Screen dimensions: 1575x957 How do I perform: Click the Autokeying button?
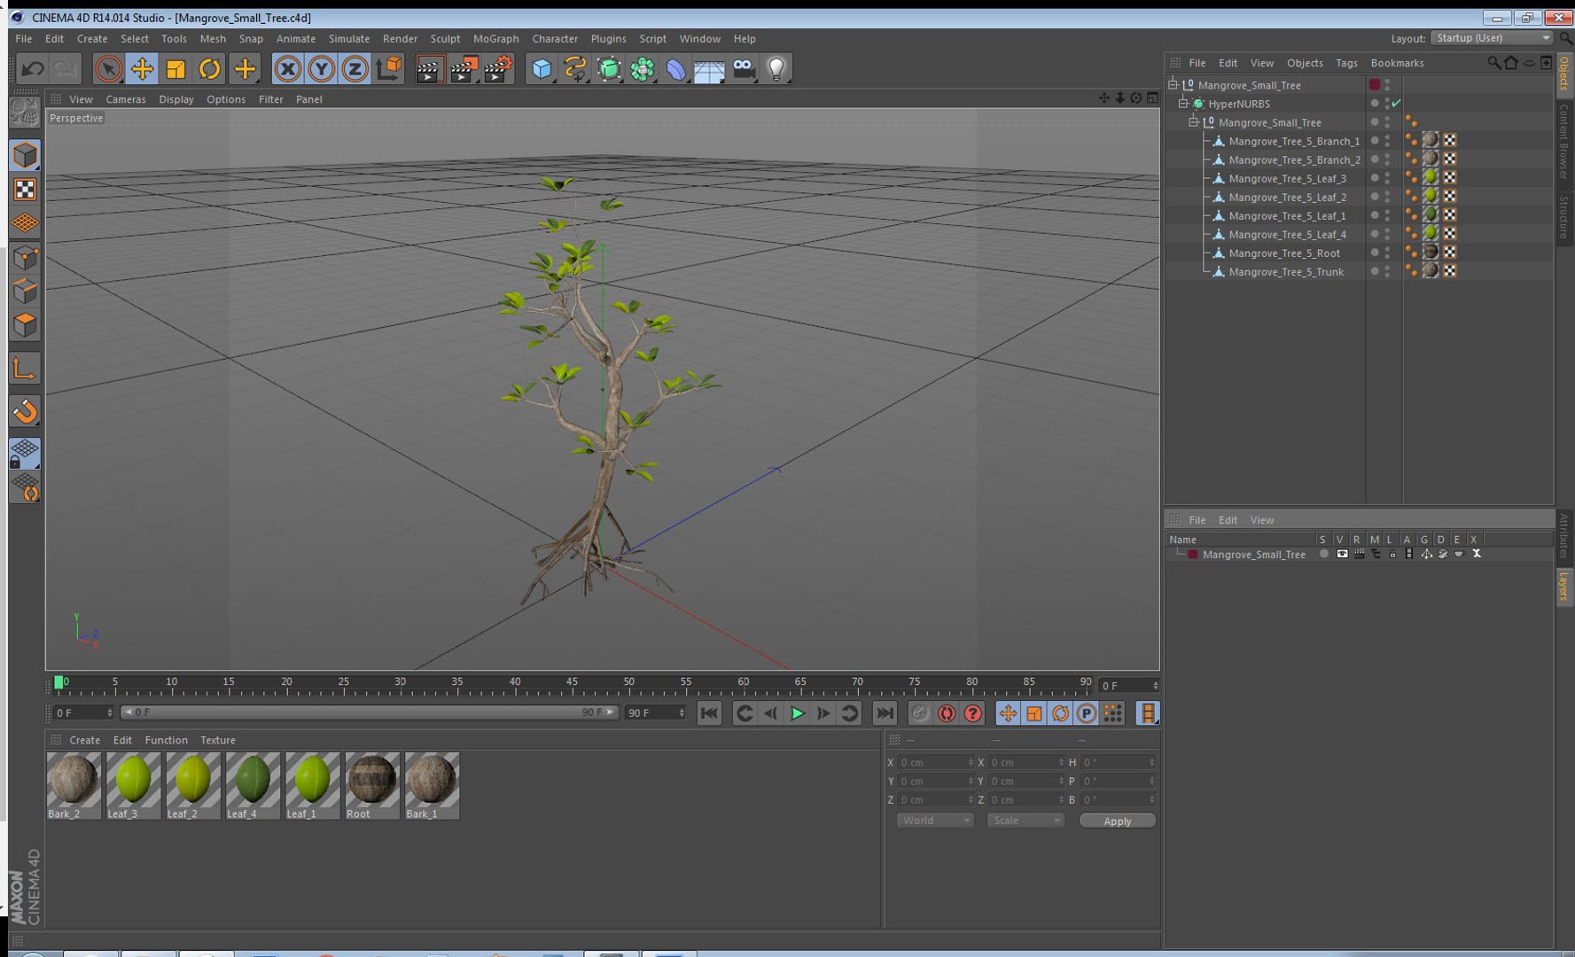[x=947, y=713]
